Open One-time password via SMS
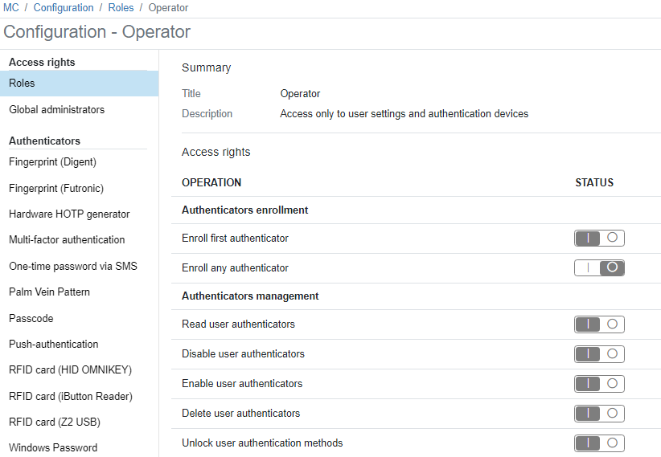This screenshot has width=661, height=457. point(73,266)
